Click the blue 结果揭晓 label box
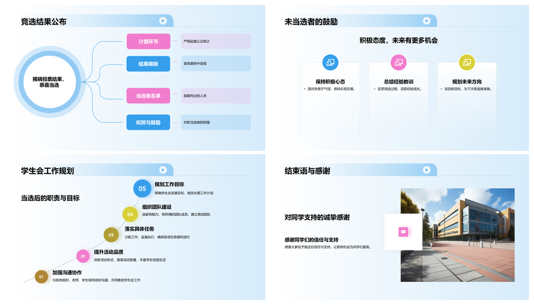 pos(148,64)
